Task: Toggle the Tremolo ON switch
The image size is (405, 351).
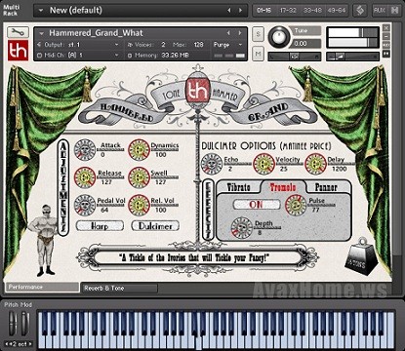Action: click(257, 205)
